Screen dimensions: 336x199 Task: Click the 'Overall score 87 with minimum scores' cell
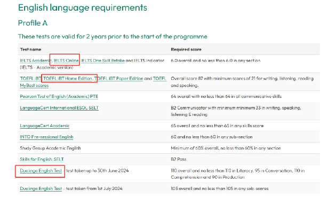(x=242, y=82)
